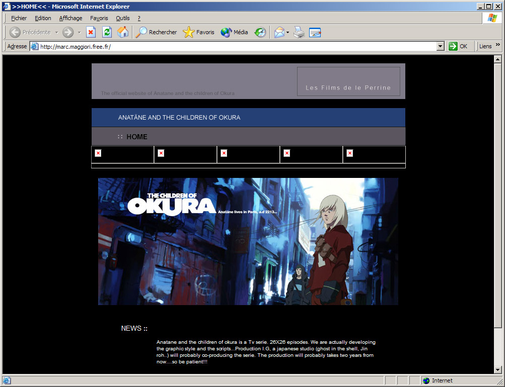Viewport: 505px width, 387px height.
Task: Click the page icon in address bar
Action: click(x=34, y=47)
